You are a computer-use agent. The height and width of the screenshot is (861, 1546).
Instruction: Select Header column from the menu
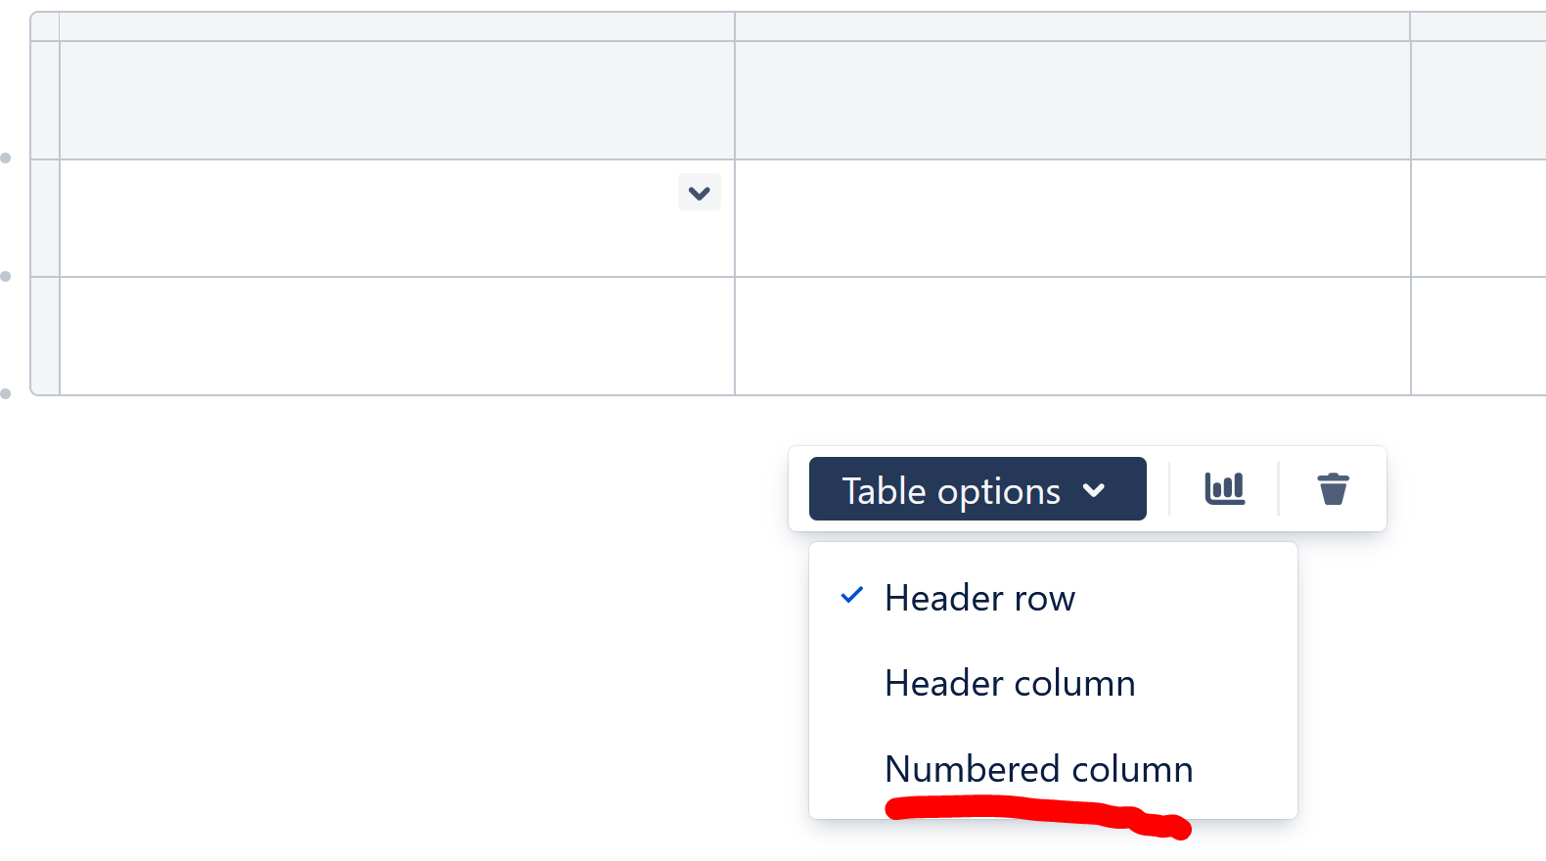pos(1009,683)
